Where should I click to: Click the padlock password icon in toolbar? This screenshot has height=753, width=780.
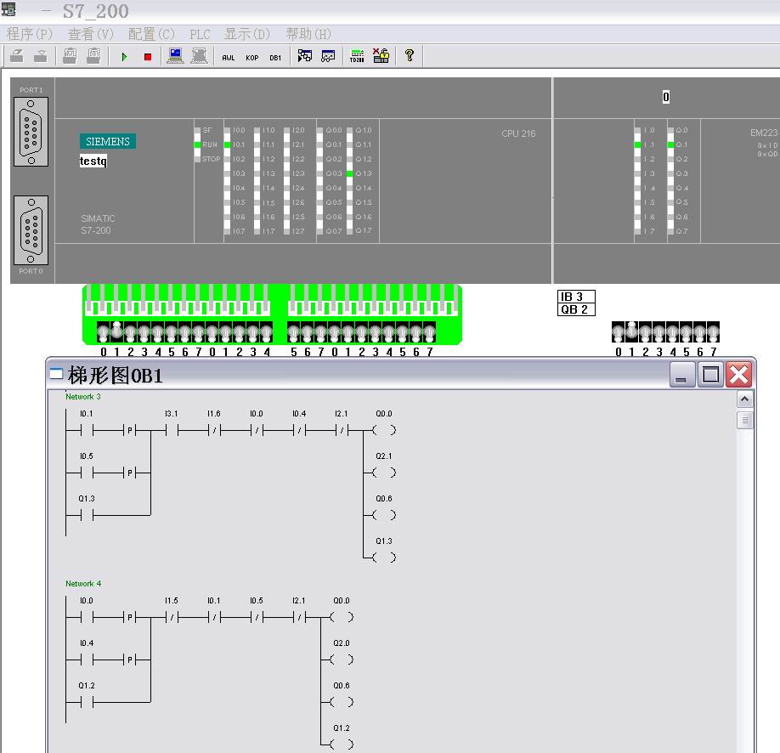click(381, 57)
